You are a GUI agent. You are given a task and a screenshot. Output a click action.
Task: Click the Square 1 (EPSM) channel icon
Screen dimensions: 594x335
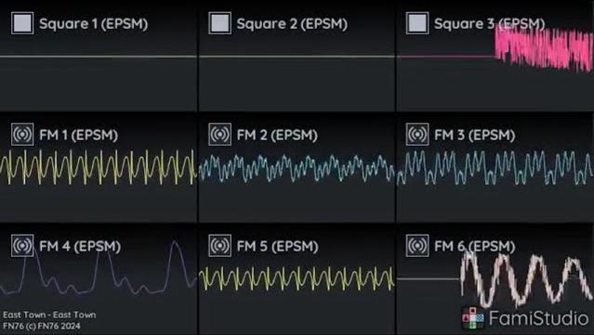[22, 23]
